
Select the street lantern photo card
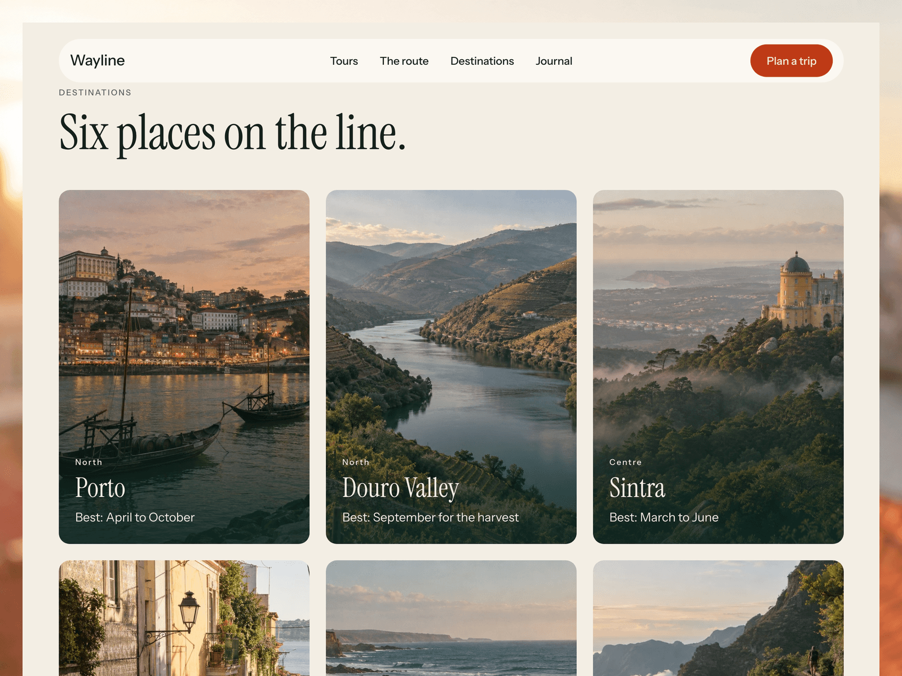point(184,618)
